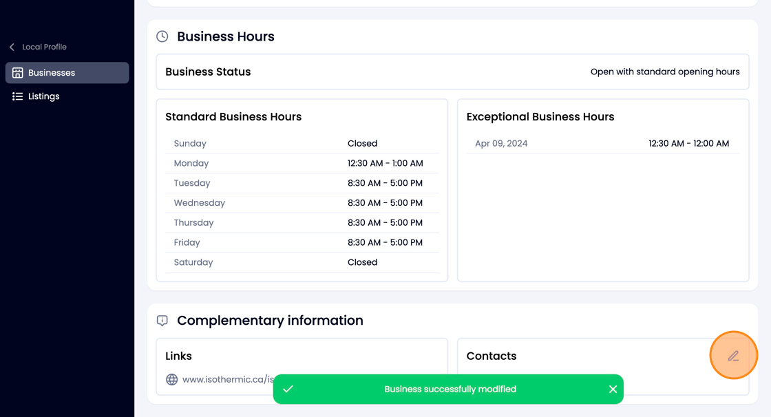Click the Local Profile back label
The image size is (771, 417).
coord(44,47)
